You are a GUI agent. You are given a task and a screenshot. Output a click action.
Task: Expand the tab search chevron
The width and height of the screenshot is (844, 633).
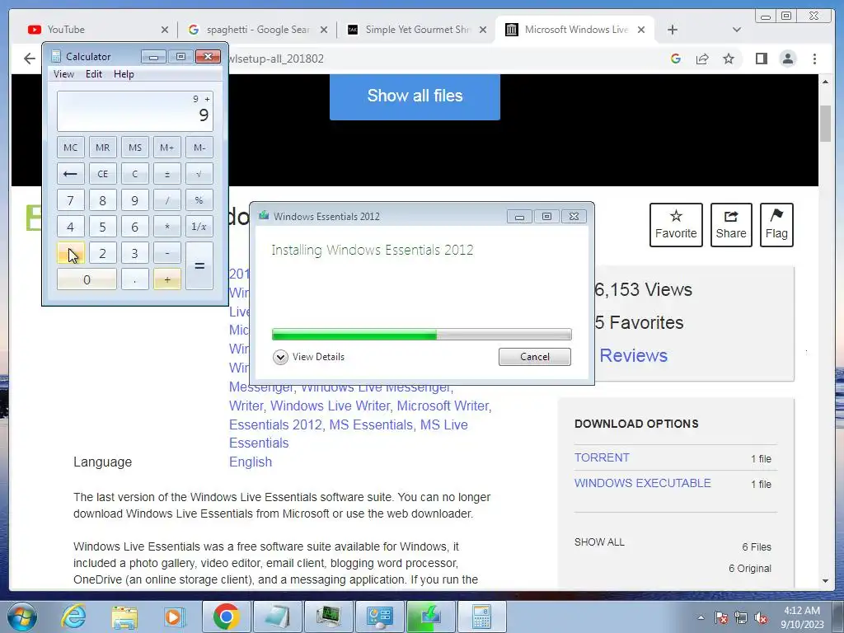tap(736, 30)
